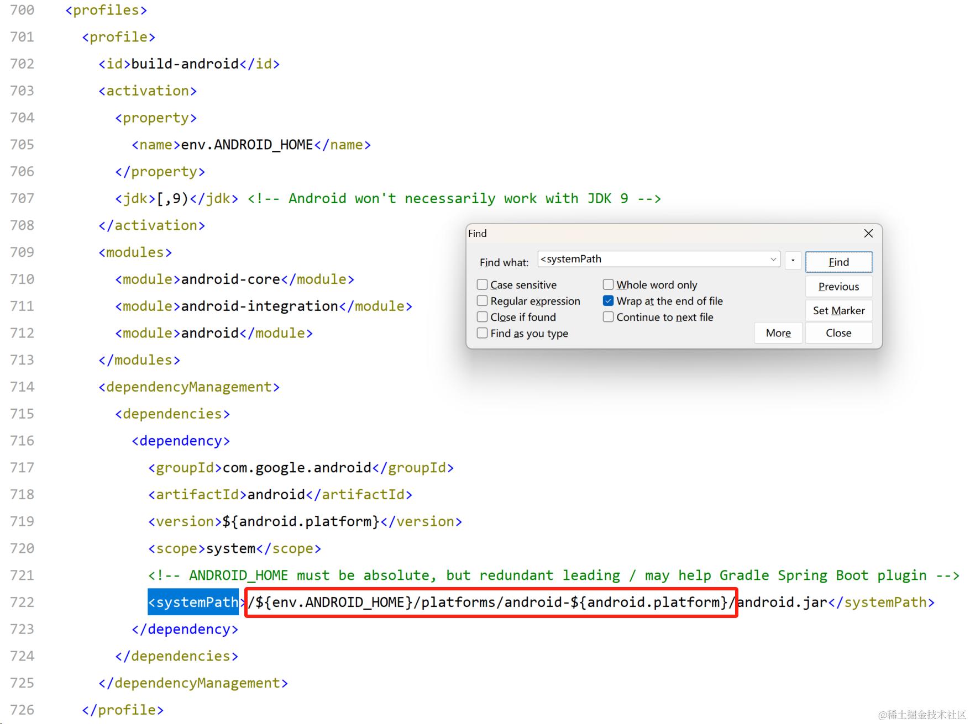Click the JDK 9 comment on line 707
This screenshot has width=970, height=724.
point(454,198)
